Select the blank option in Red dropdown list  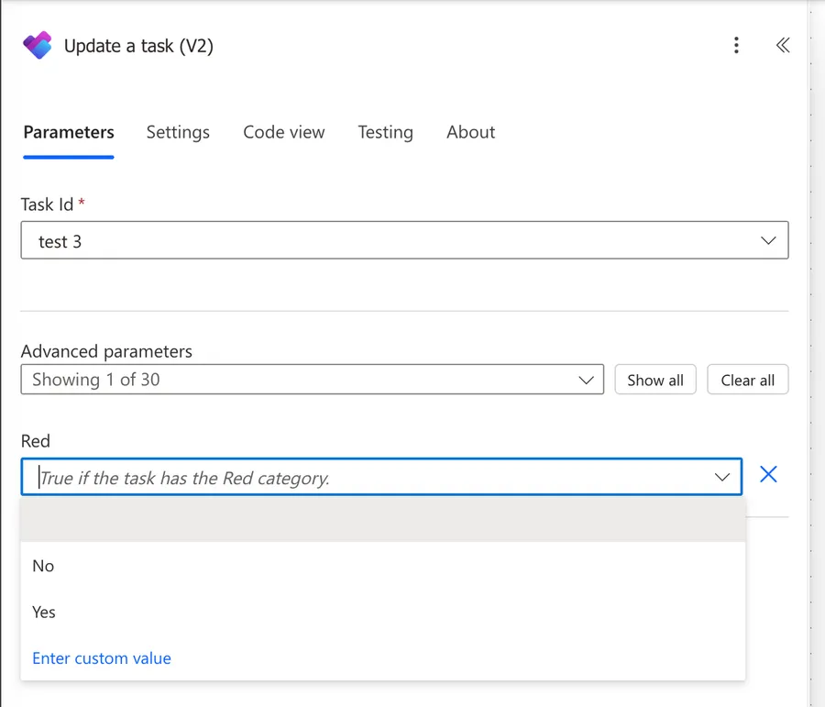tap(382, 520)
